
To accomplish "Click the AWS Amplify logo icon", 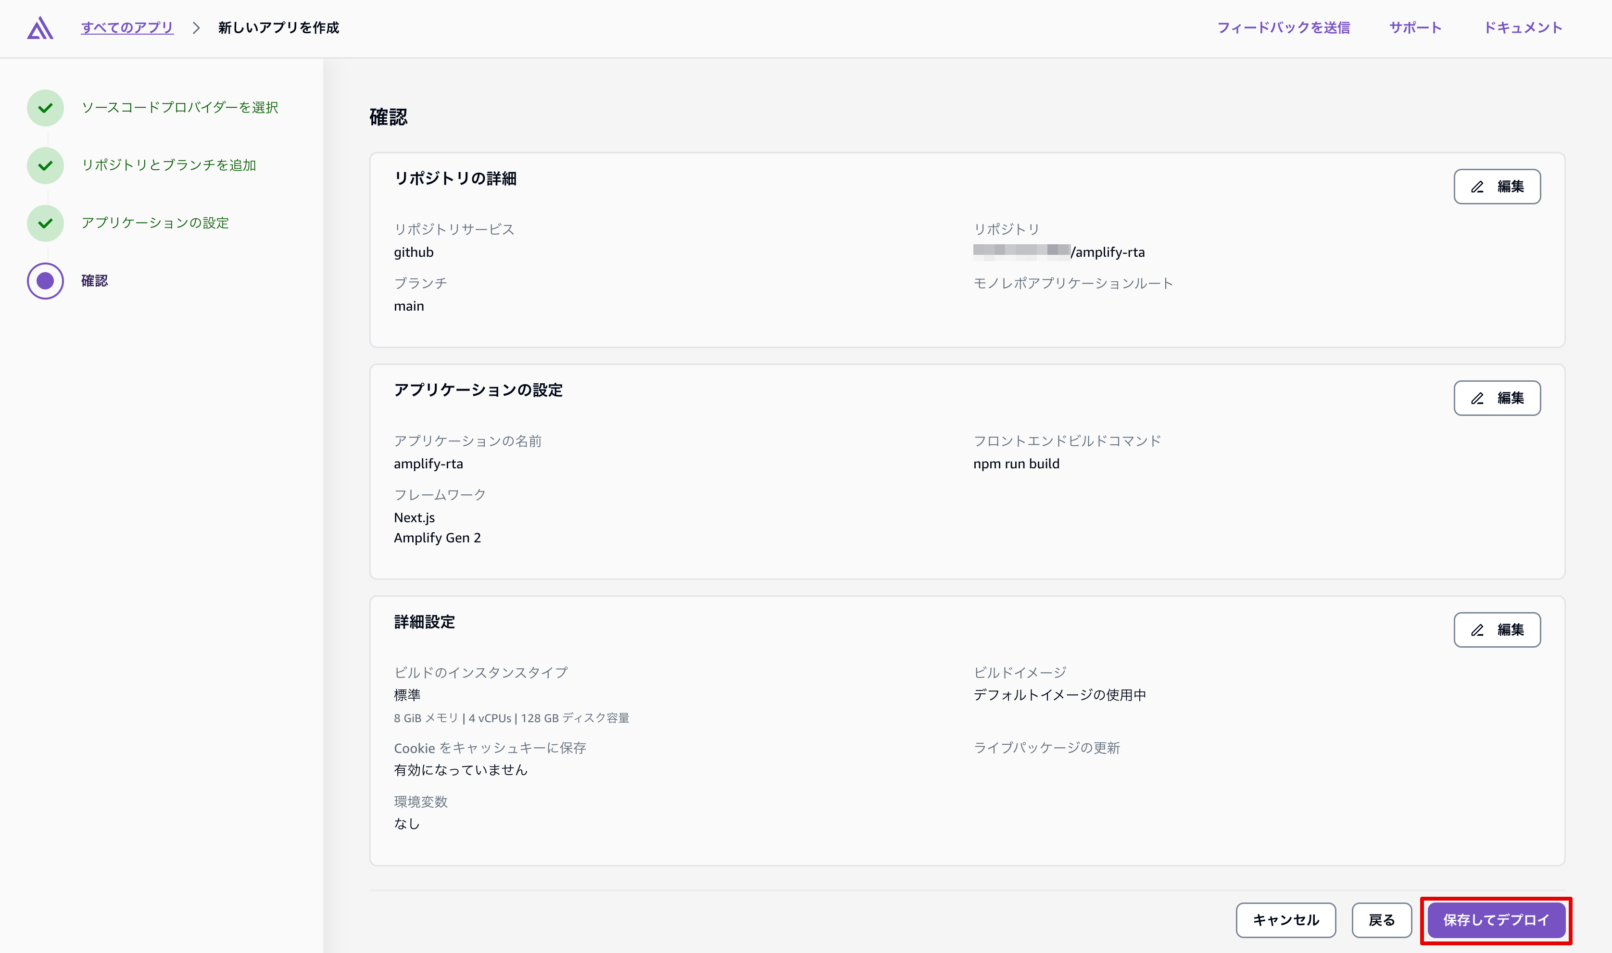I will [40, 27].
